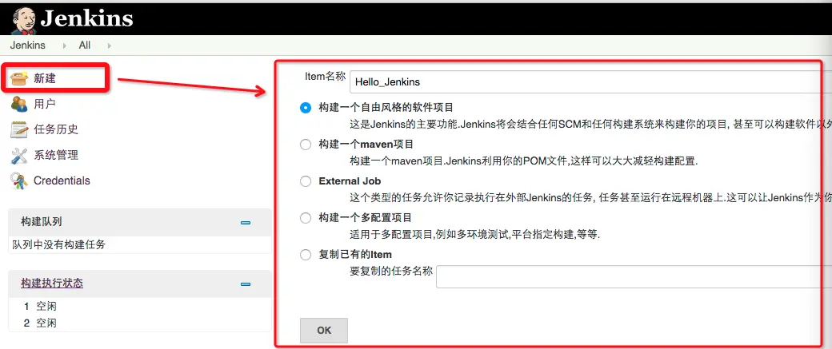This screenshot has height=349, width=832.
Task: Select External Job radio button
Action: click(x=305, y=181)
